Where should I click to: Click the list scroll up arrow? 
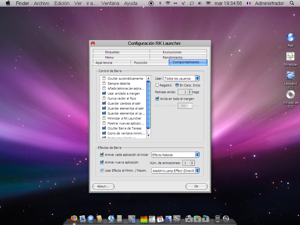pyautogui.click(x=148, y=78)
